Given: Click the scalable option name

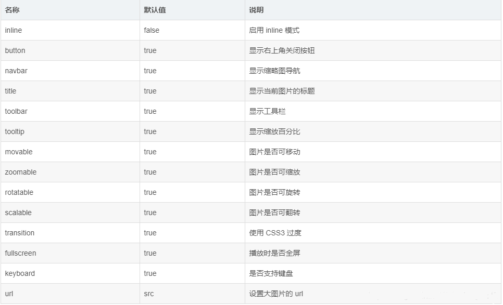Looking at the screenshot, I should point(18,213).
